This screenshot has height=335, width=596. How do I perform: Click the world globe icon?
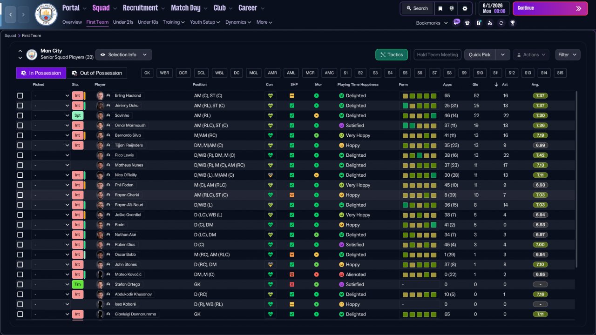point(452,8)
